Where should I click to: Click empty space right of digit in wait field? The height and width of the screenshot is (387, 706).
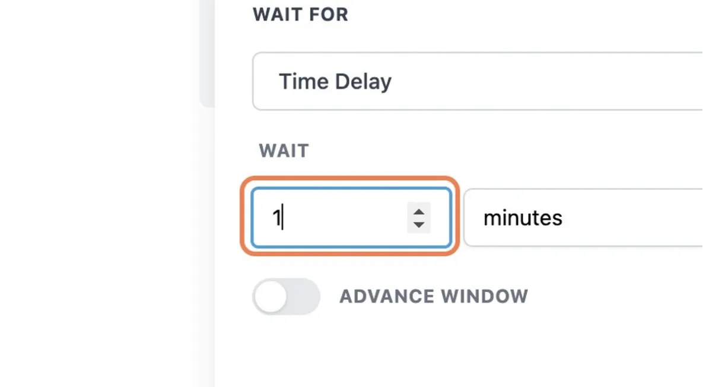click(x=342, y=218)
